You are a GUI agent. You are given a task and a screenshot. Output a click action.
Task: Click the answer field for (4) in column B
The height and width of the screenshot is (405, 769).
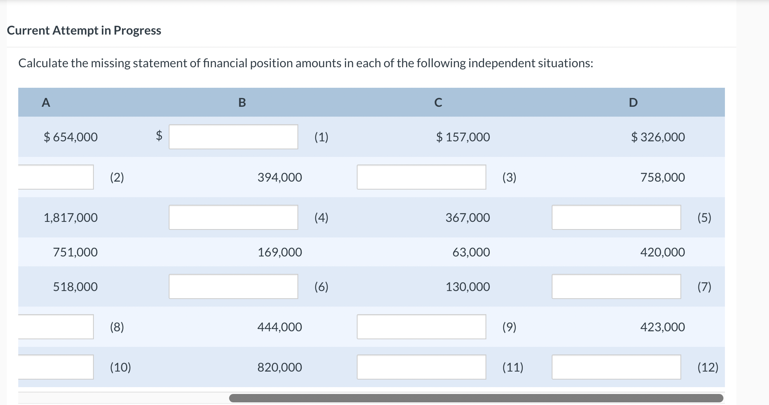point(233,217)
